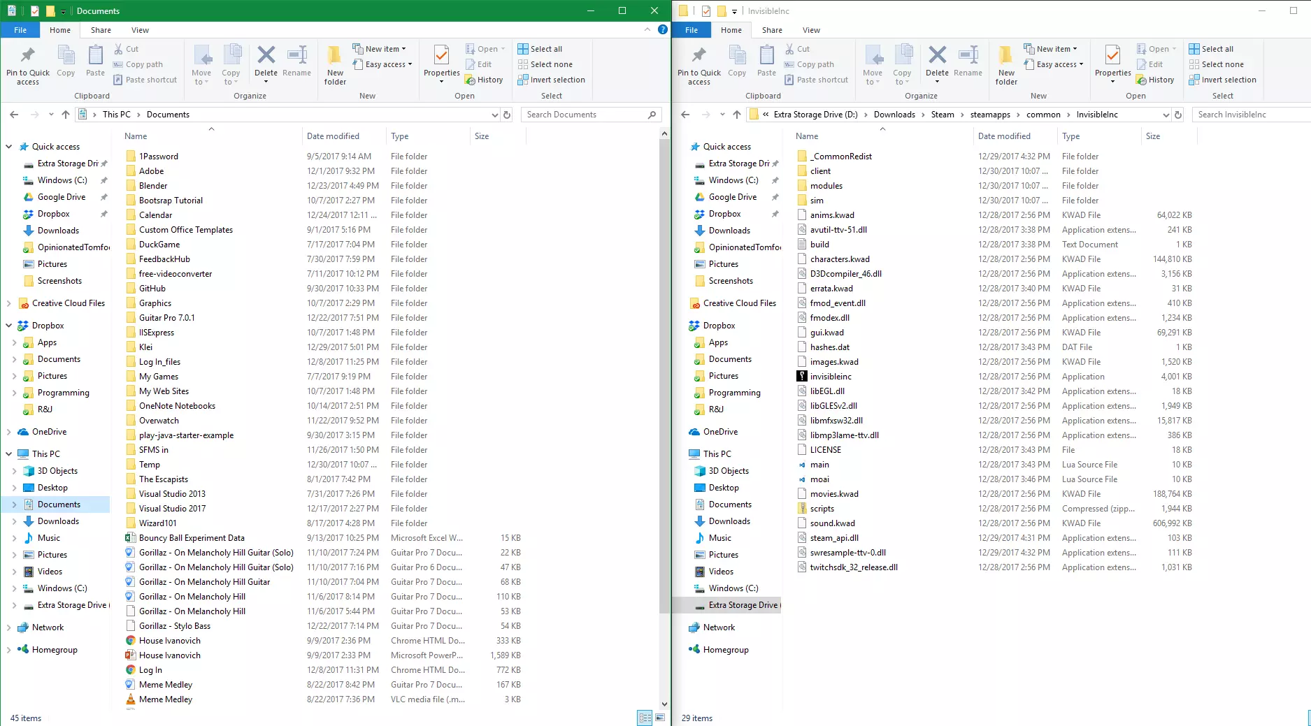Image resolution: width=1311 pixels, height=726 pixels.
Task: Open recent locations dropdown in Documents window
Action: pyautogui.click(x=51, y=115)
